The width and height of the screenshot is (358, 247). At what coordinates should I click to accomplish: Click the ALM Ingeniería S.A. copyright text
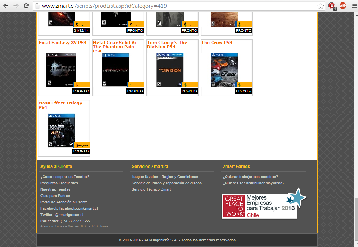177,240
